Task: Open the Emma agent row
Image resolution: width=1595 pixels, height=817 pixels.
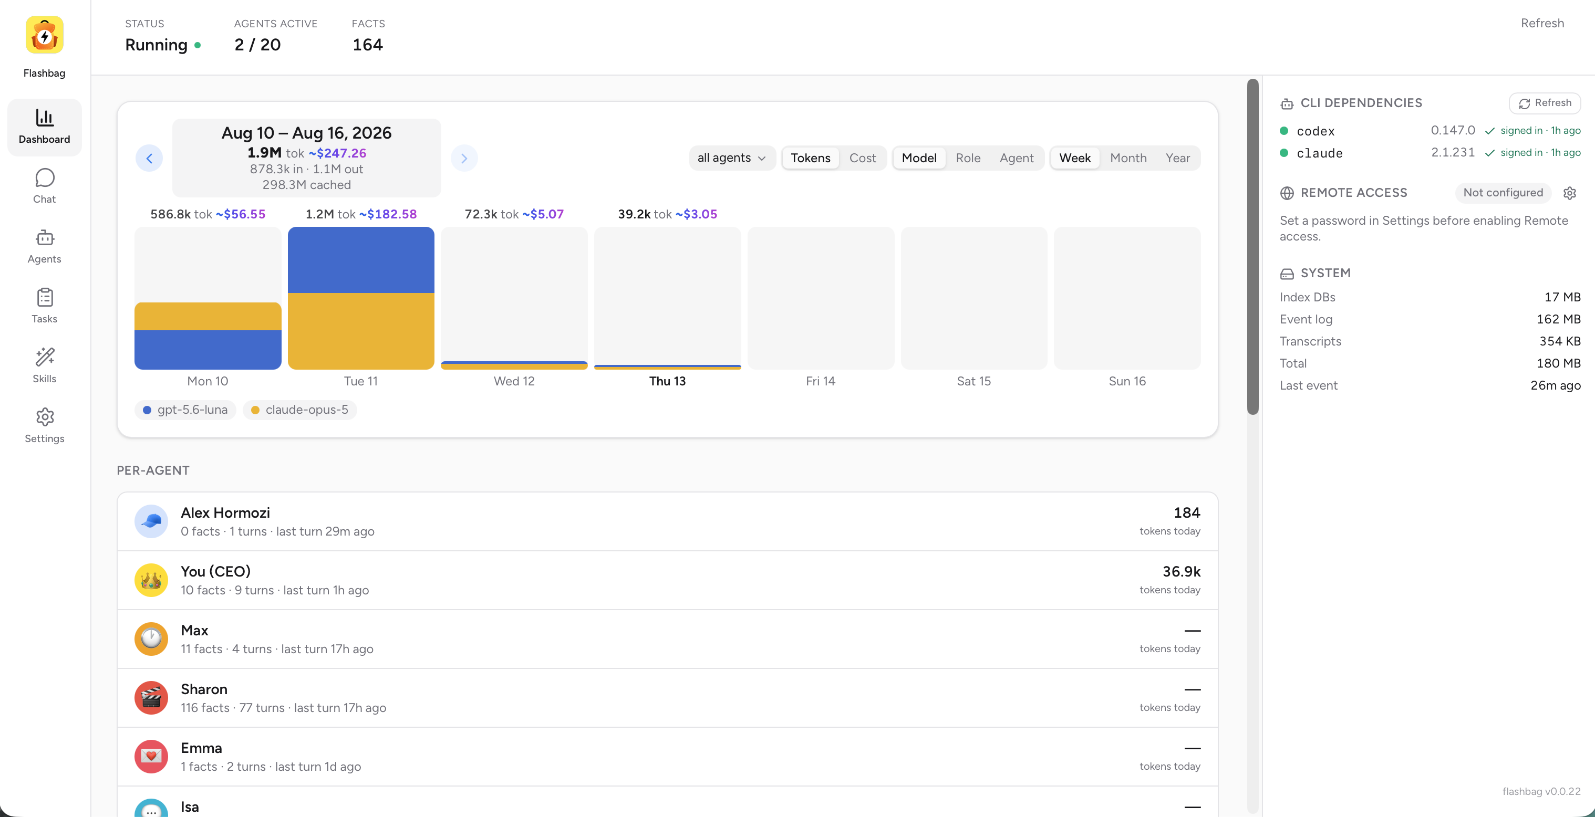Action: click(667, 757)
